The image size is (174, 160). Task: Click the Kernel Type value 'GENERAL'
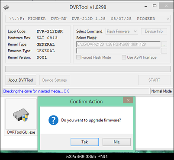pos(45,45)
